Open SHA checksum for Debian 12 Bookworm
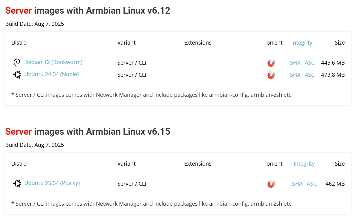Image resolution: width=356 pixels, height=219 pixels. click(295, 63)
